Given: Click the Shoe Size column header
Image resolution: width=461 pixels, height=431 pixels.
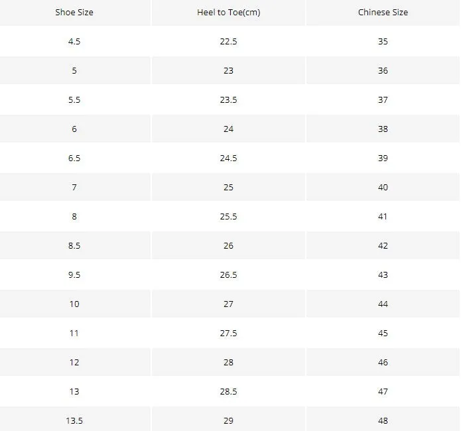Looking at the screenshot, I should 74,13.
